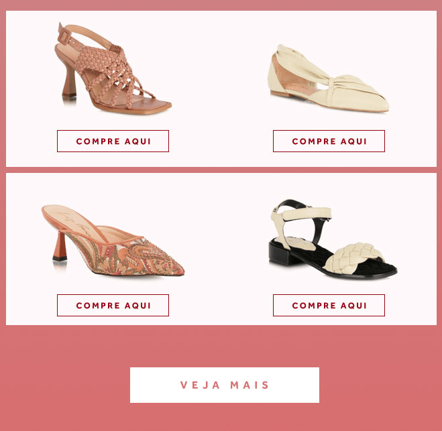The height and width of the screenshot is (431, 442).
Task: Click the cream ankle strap of the black sandal
Action: click(306, 212)
